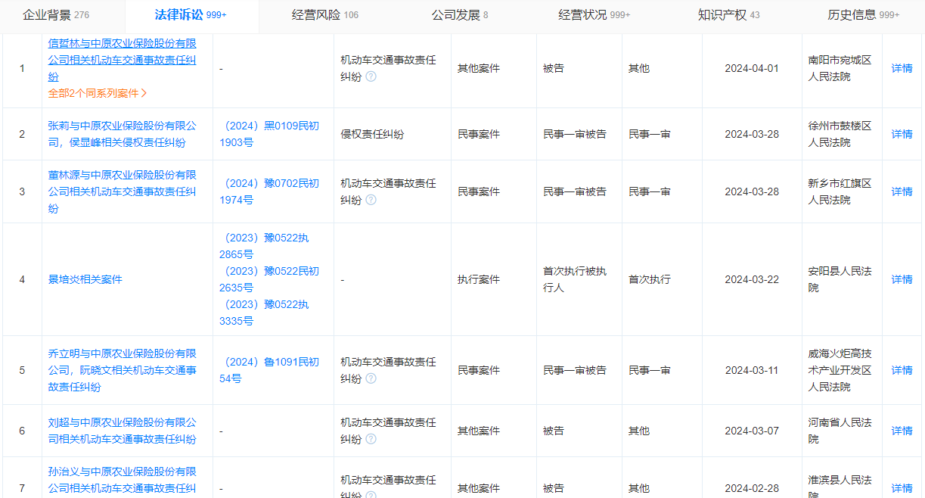
Task: Select the 法律诉讼 tab
Action: click(x=191, y=15)
